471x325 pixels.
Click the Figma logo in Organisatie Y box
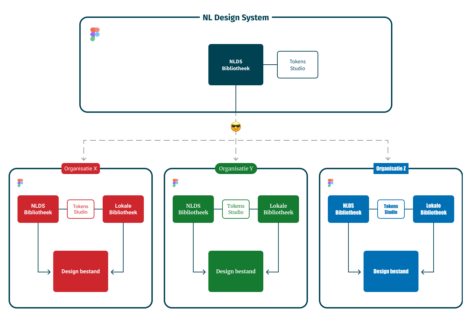pos(175,183)
